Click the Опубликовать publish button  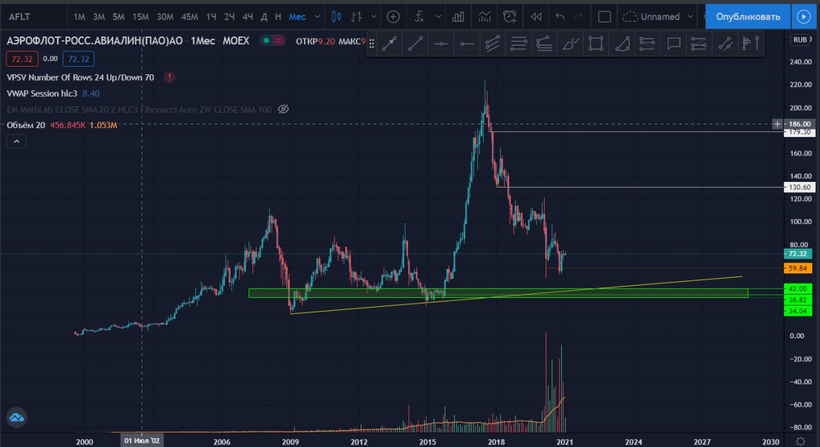click(748, 17)
